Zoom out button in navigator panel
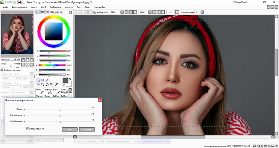The image size is (279, 148). pos(23,60)
